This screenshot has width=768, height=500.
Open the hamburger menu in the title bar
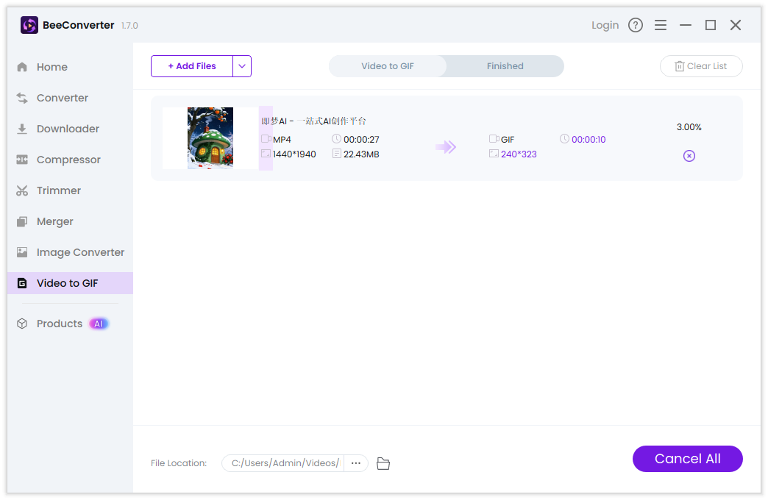click(661, 24)
